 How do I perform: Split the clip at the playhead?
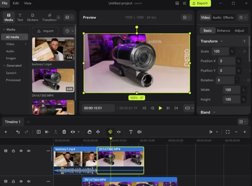click(39, 132)
